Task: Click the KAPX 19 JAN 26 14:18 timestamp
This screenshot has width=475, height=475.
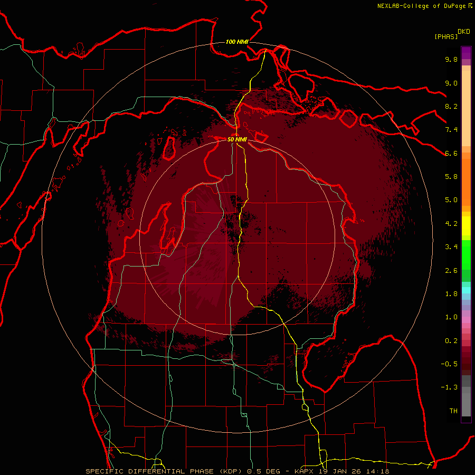Action: 341,471
